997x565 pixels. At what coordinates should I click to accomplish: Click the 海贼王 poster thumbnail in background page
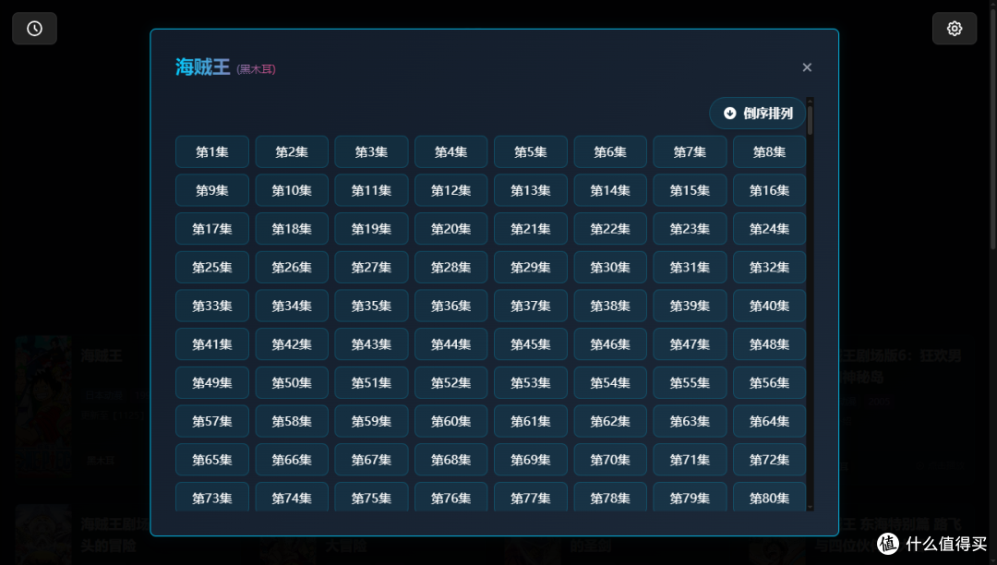[x=43, y=405]
